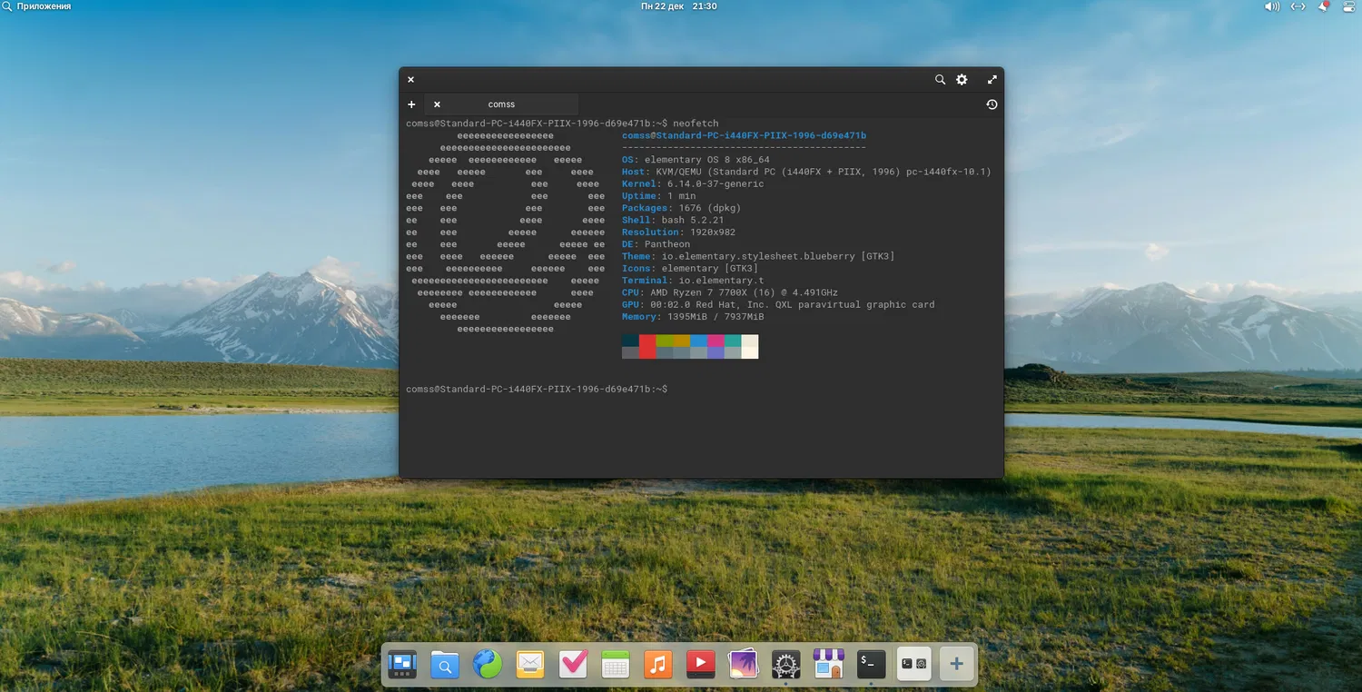Image resolution: width=1362 pixels, height=692 pixels.
Task: Open the terminal settings gear menu
Action: [962, 80]
